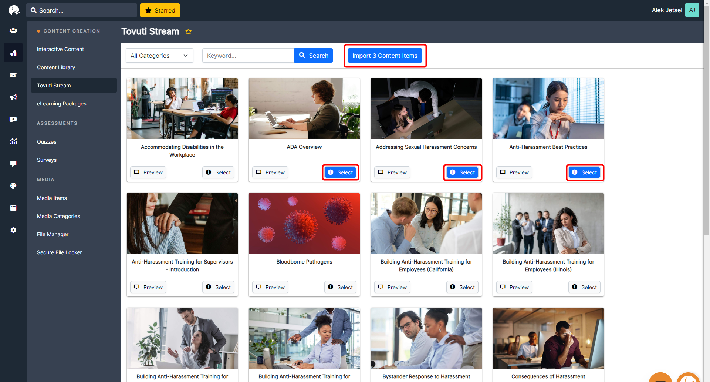Image resolution: width=710 pixels, height=382 pixels.
Task: Open File Manager menu item
Action: pos(53,234)
